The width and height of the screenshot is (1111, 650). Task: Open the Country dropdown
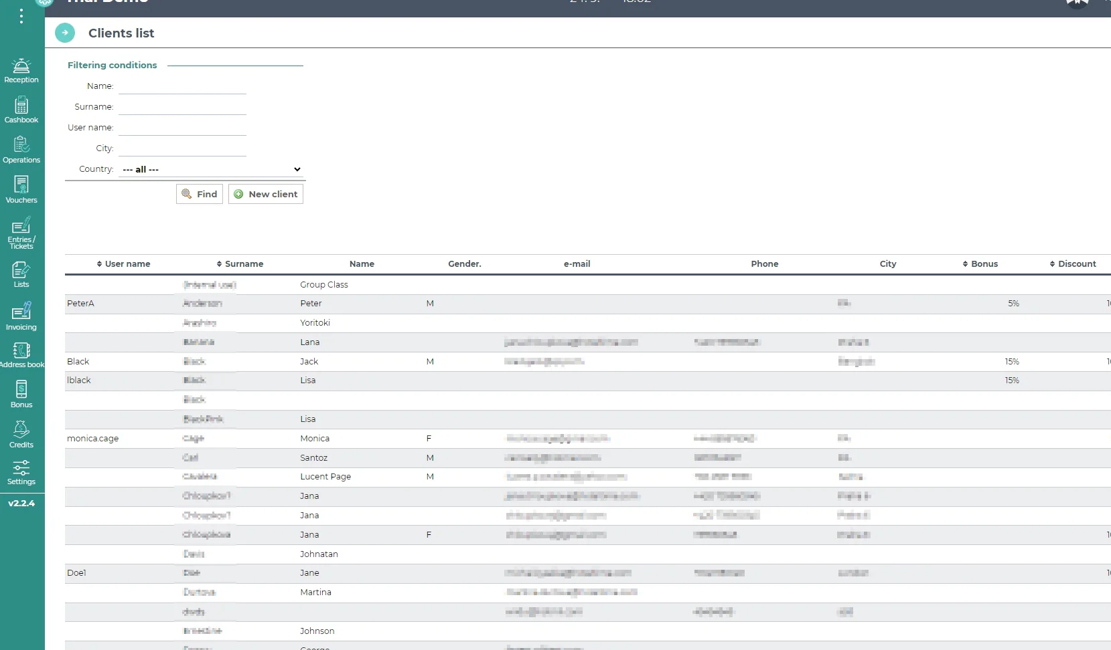point(212,169)
